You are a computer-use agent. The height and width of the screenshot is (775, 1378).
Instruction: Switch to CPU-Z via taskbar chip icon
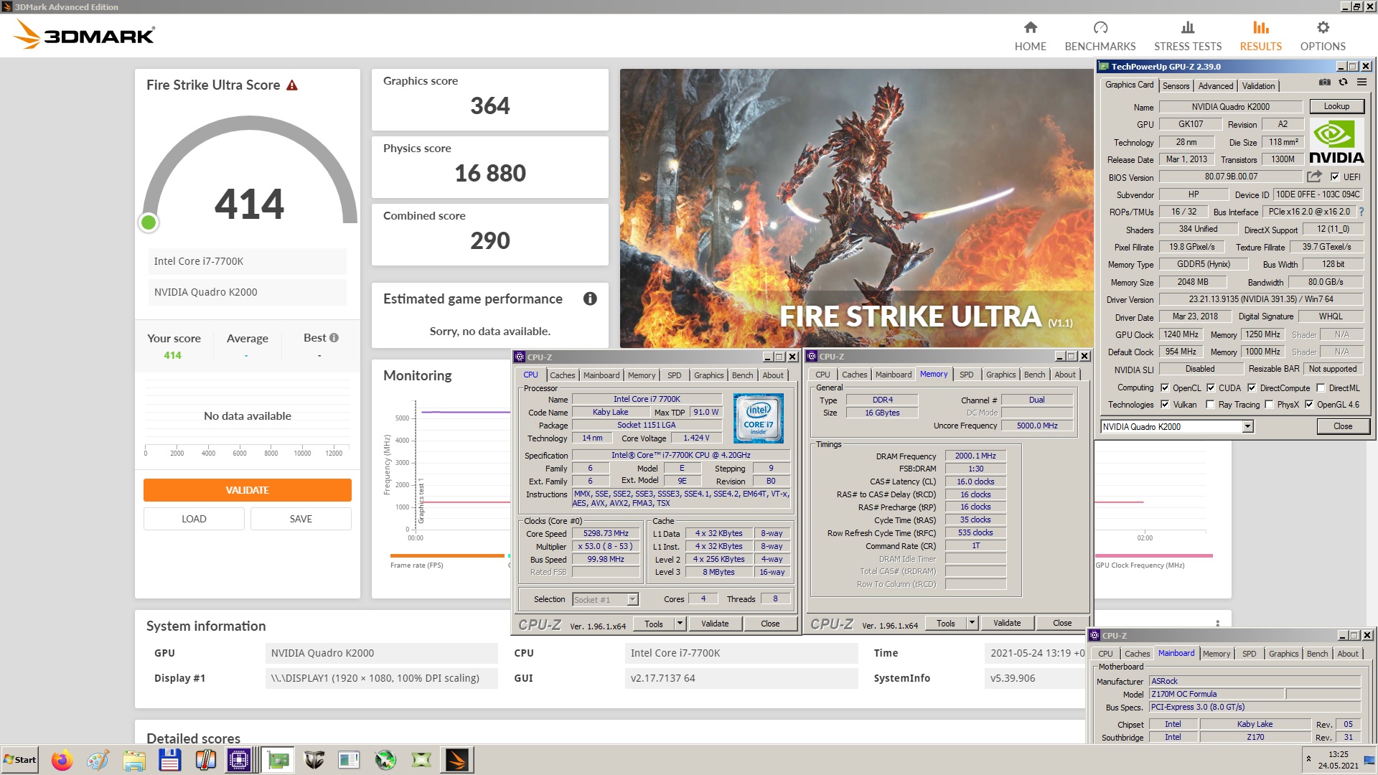(239, 760)
